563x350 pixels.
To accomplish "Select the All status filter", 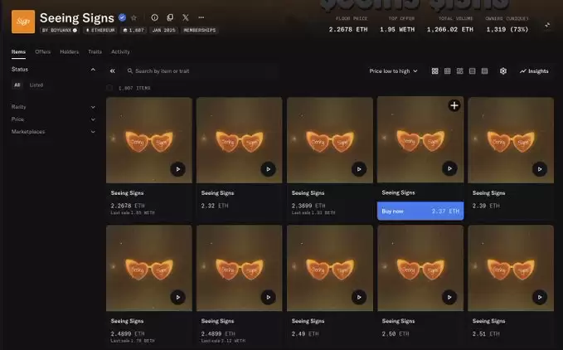I will pyautogui.click(x=17, y=85).
